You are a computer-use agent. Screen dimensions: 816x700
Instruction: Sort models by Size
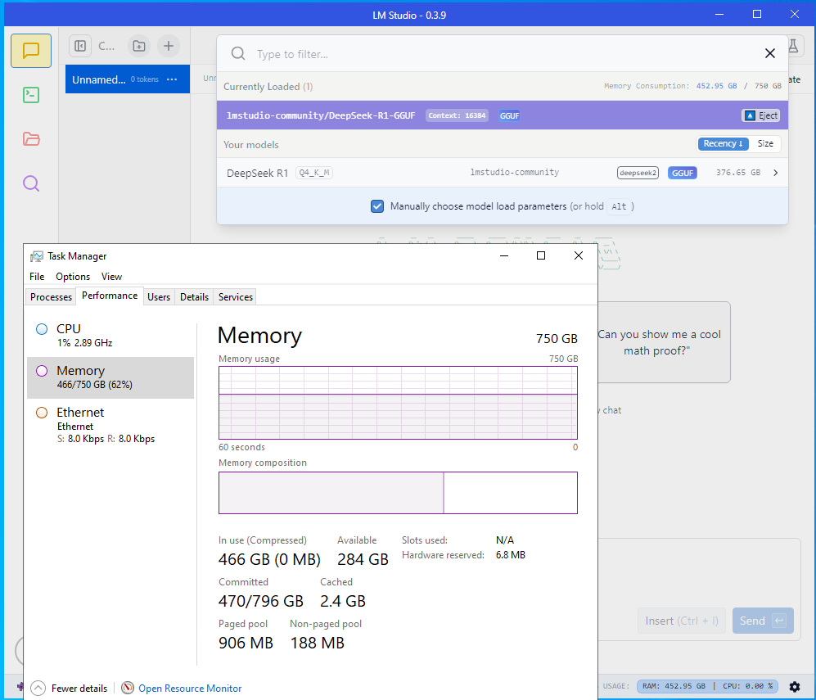pyautogui.click(x=764, y=144)
